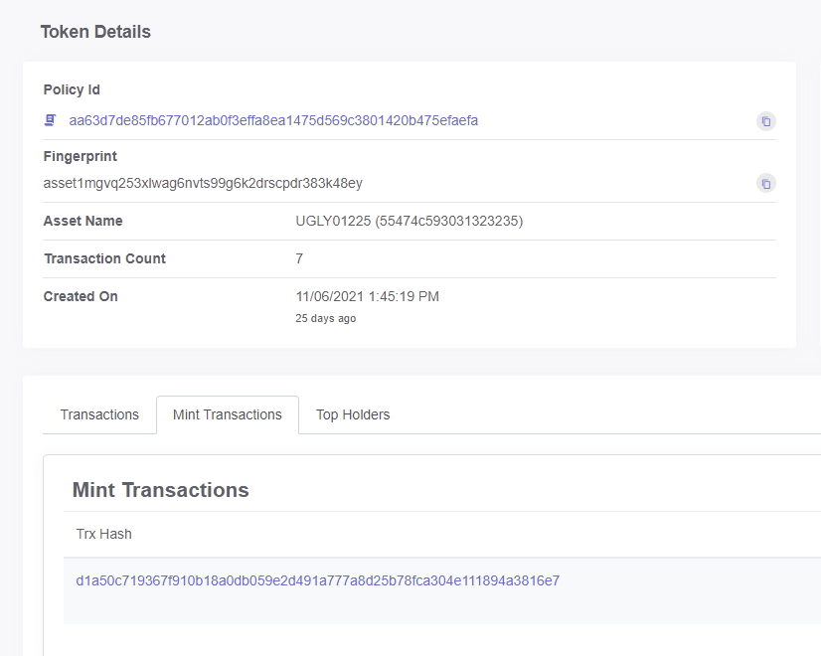The image size is (821, 656).
Task: Click the Token Details heading
Action: pyautogui.click(x=95, y=32)
